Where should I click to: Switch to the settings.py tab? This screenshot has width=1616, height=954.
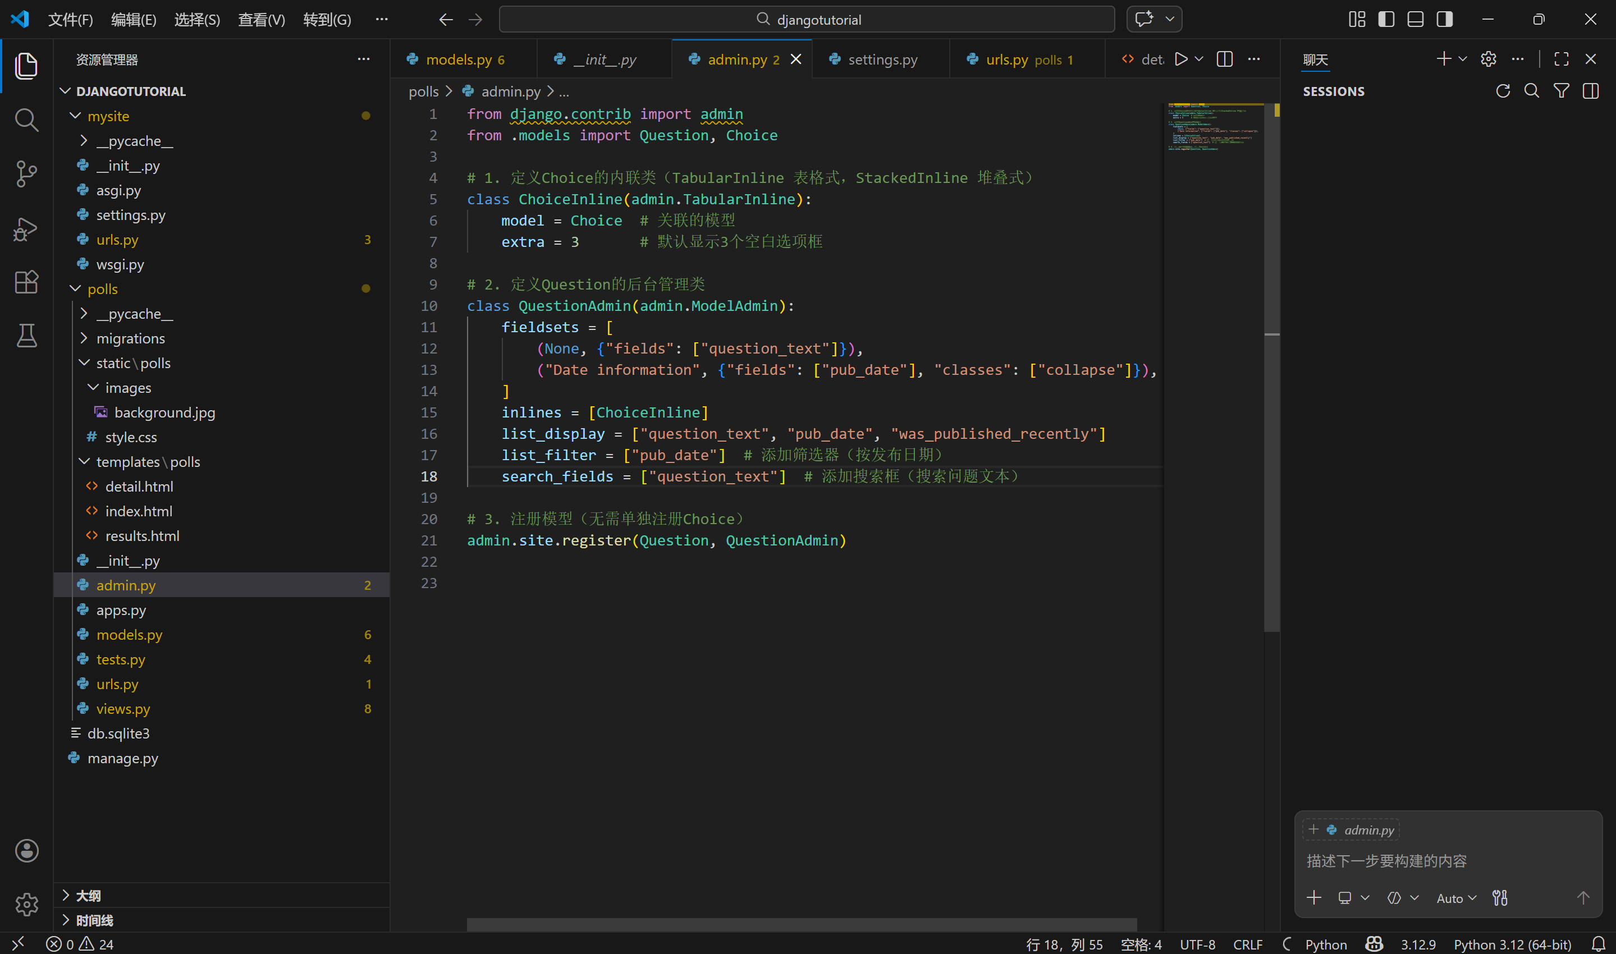pos(882,59)
